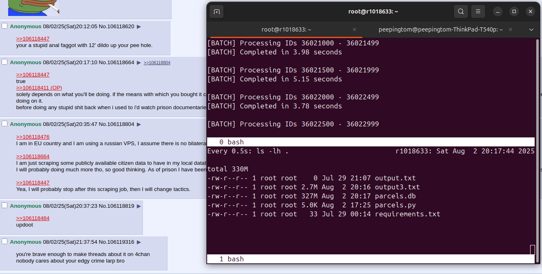Follow the >>106118484 quote link
Screen dimensions: 542x274
coord(33,218)
